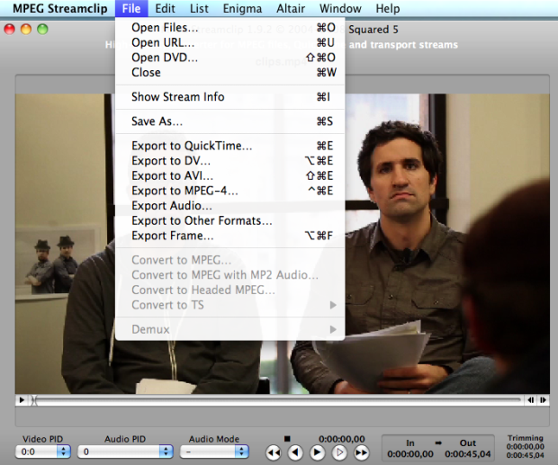Choose Export to Other Formats...
Viewport: 558px width, 465px height.
(x=229, y=220)
